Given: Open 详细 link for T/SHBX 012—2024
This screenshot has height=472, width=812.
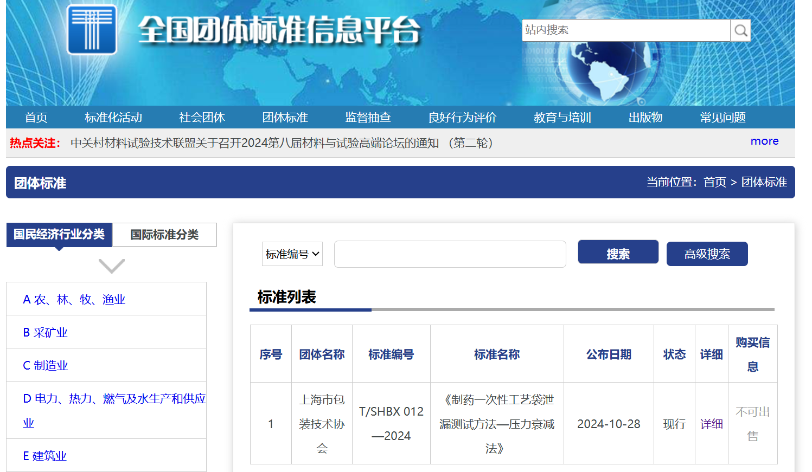Looking at the screenshot, I should coord(712,424).
